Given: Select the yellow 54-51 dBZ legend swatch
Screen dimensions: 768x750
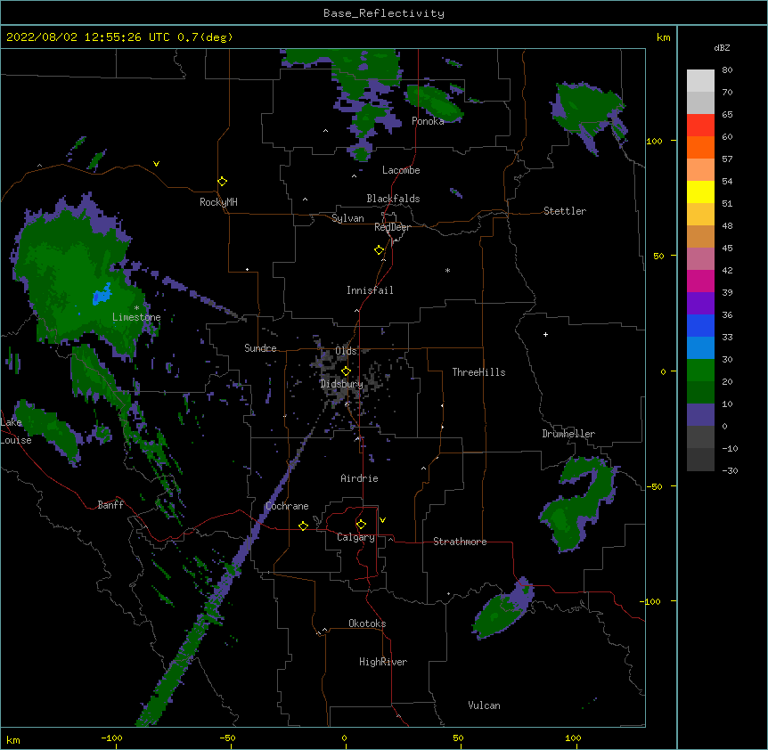Looking at the screenshot, I should pos(700,192).
